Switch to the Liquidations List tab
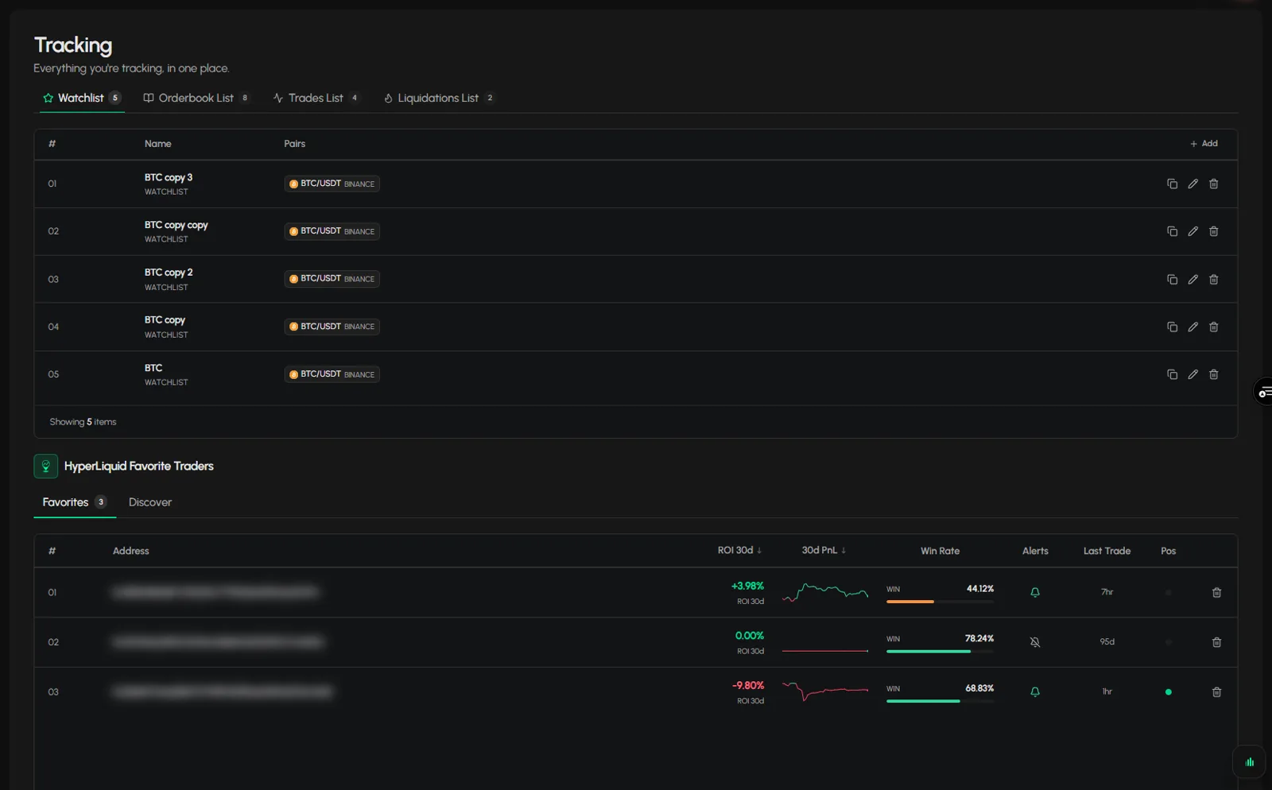Image resolution: width=1272 pixels, height=790 pixels. pyautogui.click(x=439, y=98)
